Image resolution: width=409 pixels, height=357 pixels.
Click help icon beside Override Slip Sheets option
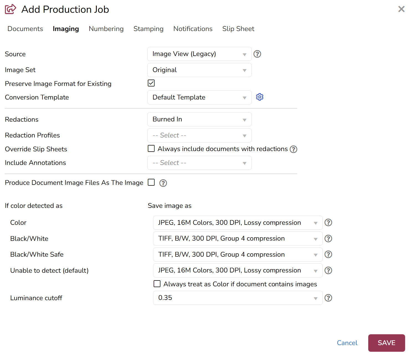coord(293,149)
